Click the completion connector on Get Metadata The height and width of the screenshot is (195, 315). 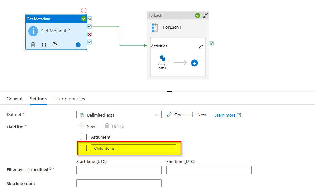(x=89, y=42)
